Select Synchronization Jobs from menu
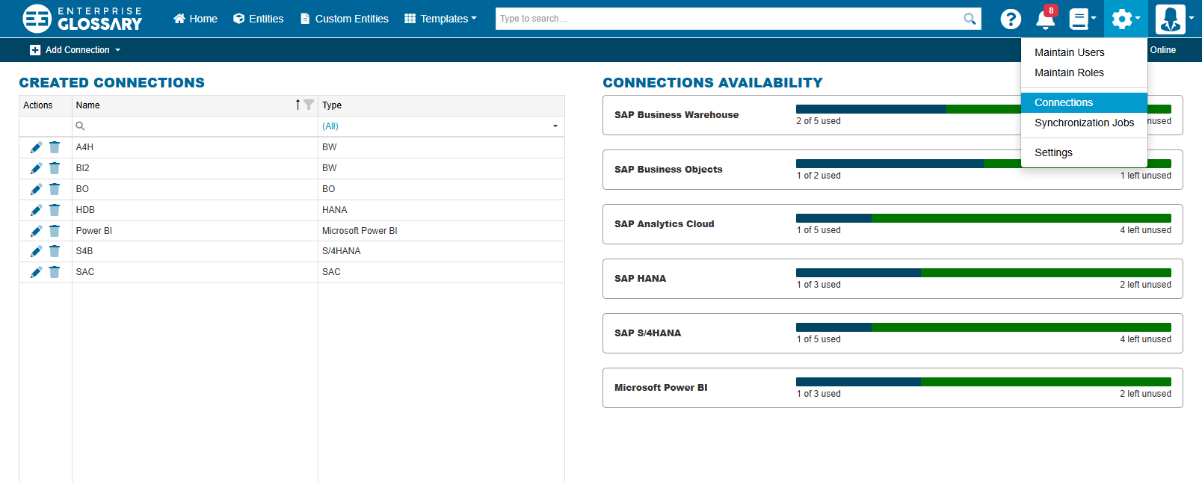Image resolution: width=1202 pixels, height=482 pixels. point(1084,123)
